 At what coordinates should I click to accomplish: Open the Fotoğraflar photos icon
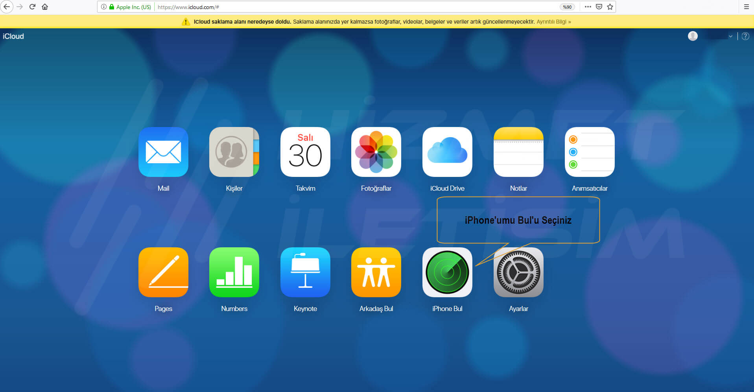tap(376, 152)
